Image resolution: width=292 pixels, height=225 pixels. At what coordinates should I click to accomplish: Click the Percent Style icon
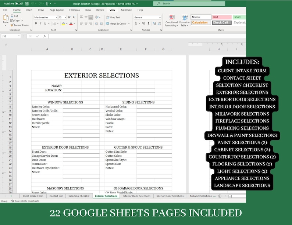pyautogui.click(x=143, y=23)
